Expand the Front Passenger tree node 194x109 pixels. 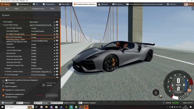pos(5,75)
